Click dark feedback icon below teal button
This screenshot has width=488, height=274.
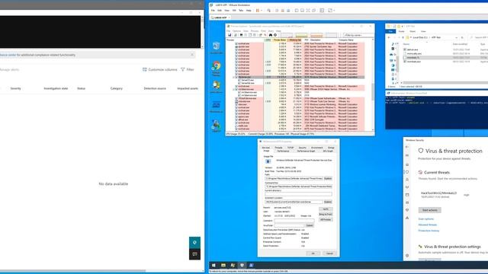194,254
